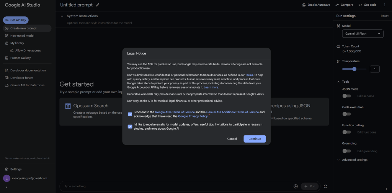Click the Temperature thermometer icon
Screen dimensions: 392x193
[x=338, y=61]
